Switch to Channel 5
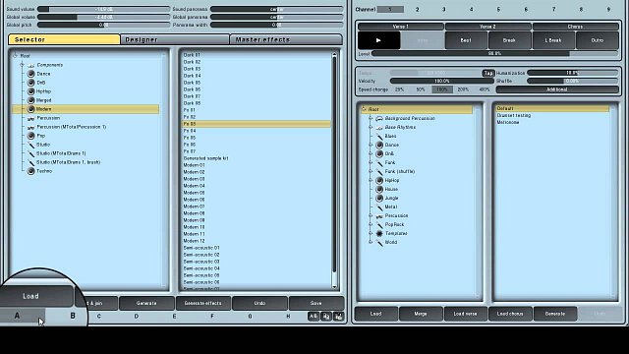Viewport: 629px width, 354px height. [x=498, y=9]
